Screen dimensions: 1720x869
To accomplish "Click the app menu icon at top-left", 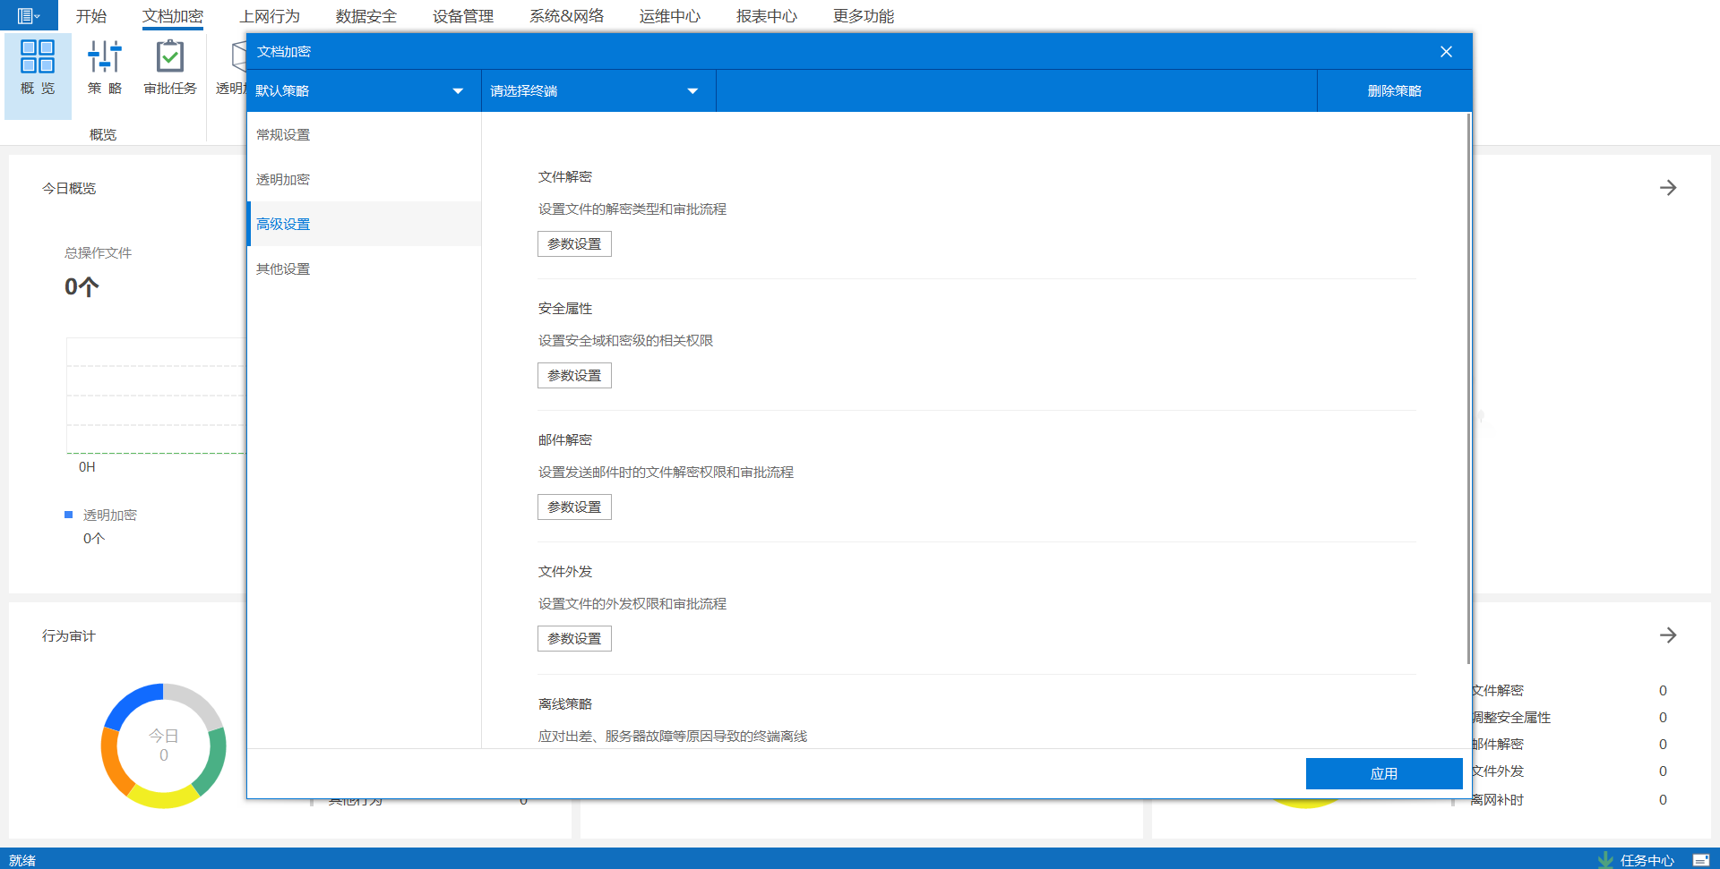I will point(29,16).
